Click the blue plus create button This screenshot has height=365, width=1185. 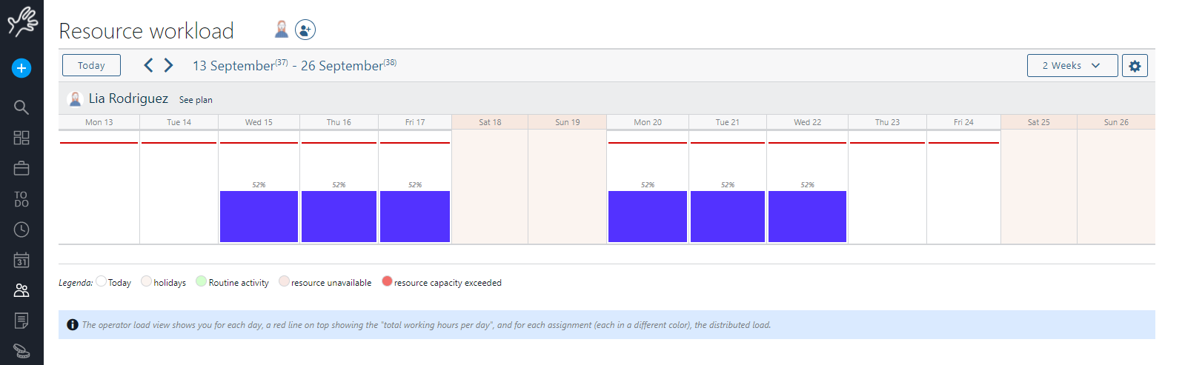pyautogui.click(x=21, y=68)
